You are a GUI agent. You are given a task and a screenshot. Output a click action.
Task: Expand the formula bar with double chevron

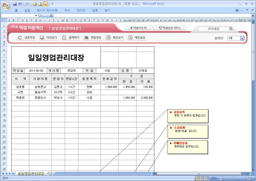pos(253,15)
